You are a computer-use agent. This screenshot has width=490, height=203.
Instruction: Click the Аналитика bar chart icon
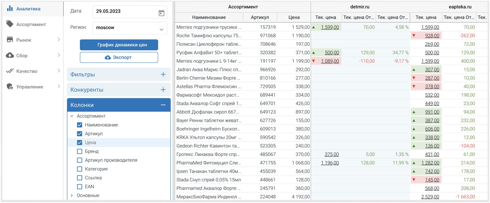tap(10, 8)
